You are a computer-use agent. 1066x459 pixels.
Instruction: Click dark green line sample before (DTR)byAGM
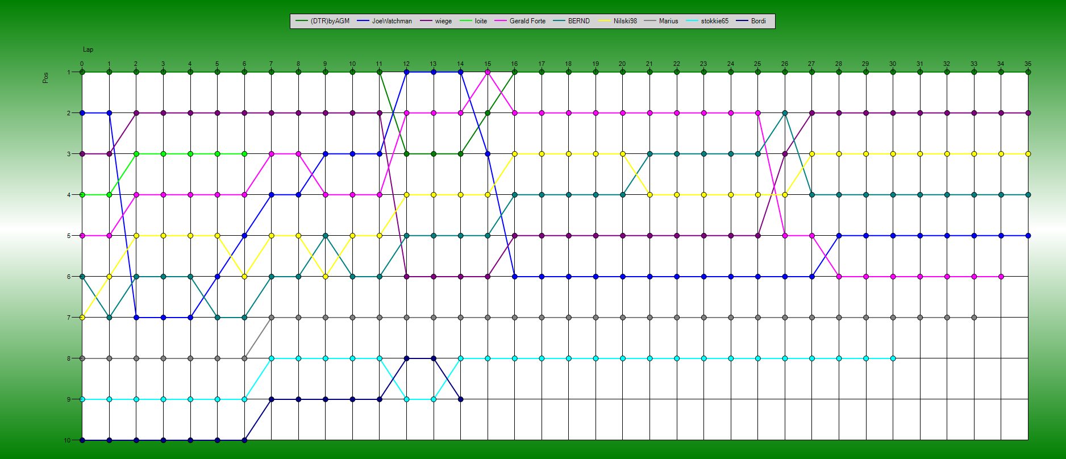pyautogui.click(x=302, y=21)
